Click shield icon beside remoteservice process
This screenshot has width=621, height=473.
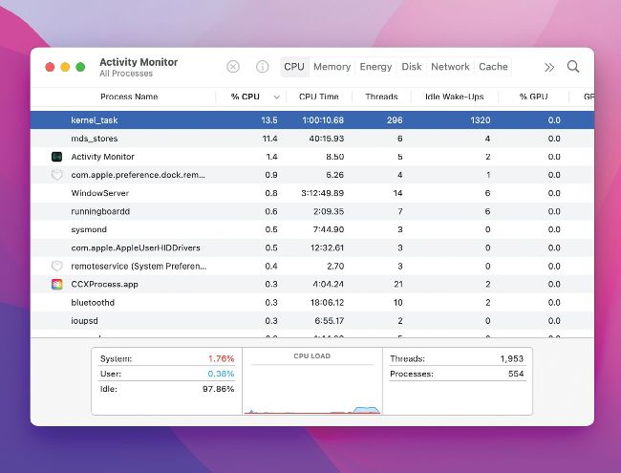coord(56,266)
